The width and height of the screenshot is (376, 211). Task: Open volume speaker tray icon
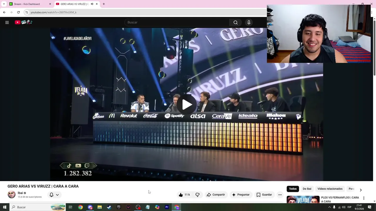(x=344, y=207)
